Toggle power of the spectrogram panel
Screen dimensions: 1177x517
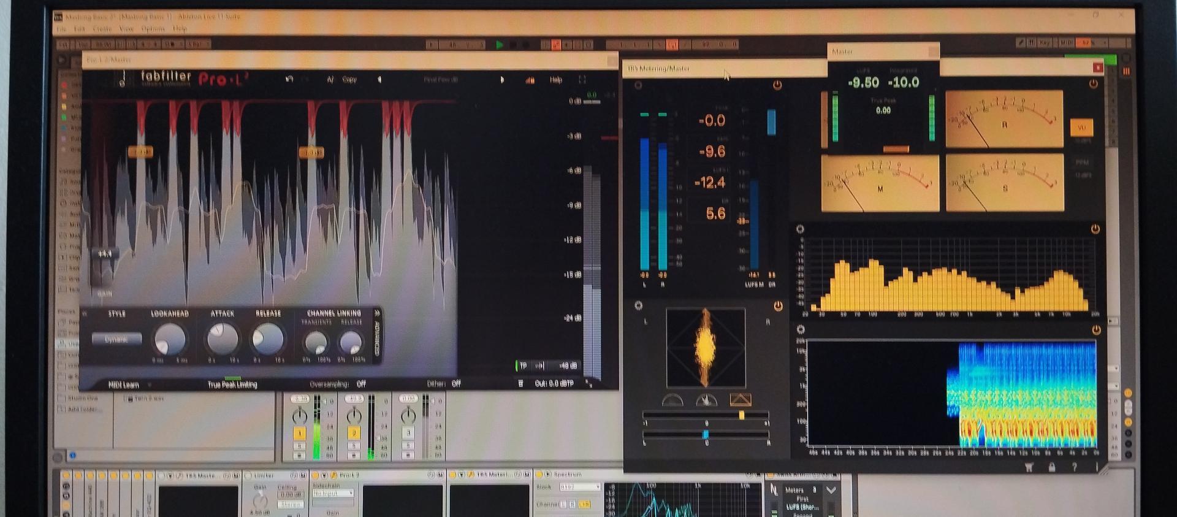tap(1096, 330)
